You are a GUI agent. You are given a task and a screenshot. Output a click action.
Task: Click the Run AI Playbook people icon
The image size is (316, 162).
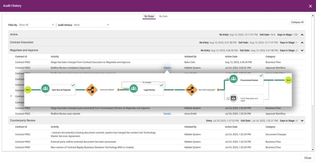(x=45, y=88)
